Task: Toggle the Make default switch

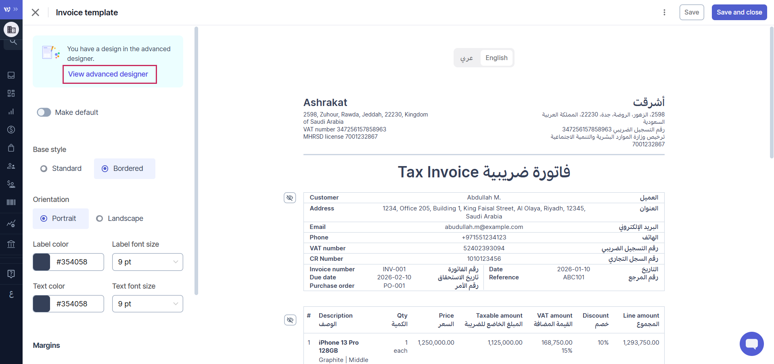Action: click(x=44, y=112)
